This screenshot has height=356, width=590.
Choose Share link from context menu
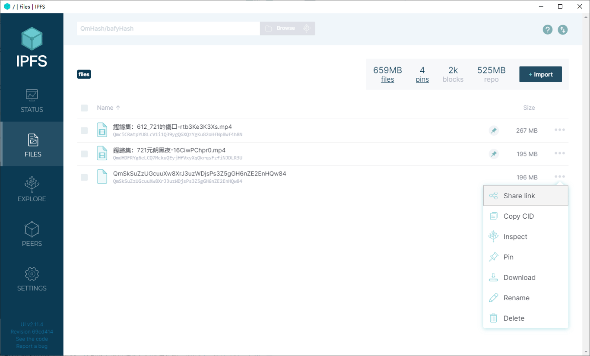click(526, 196)
